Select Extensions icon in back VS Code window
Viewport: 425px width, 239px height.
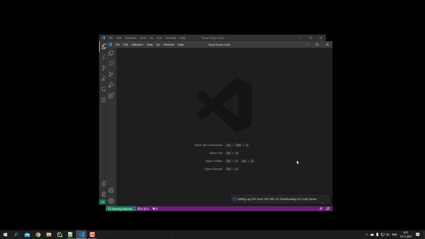click(x=104, y=100)
